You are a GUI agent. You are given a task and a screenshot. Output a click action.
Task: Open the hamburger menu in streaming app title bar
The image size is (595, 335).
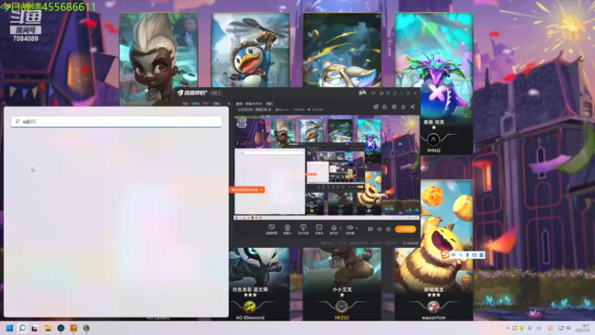(x=395, y=93)
